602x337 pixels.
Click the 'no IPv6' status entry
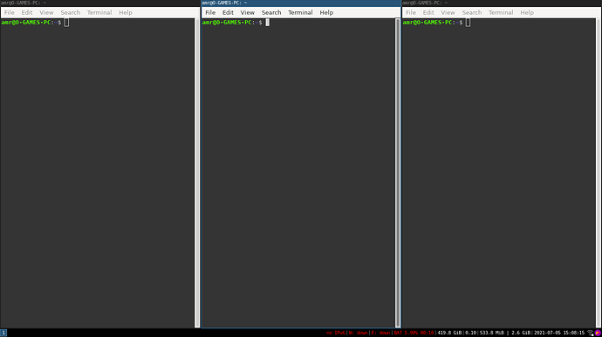click(336, 333)
